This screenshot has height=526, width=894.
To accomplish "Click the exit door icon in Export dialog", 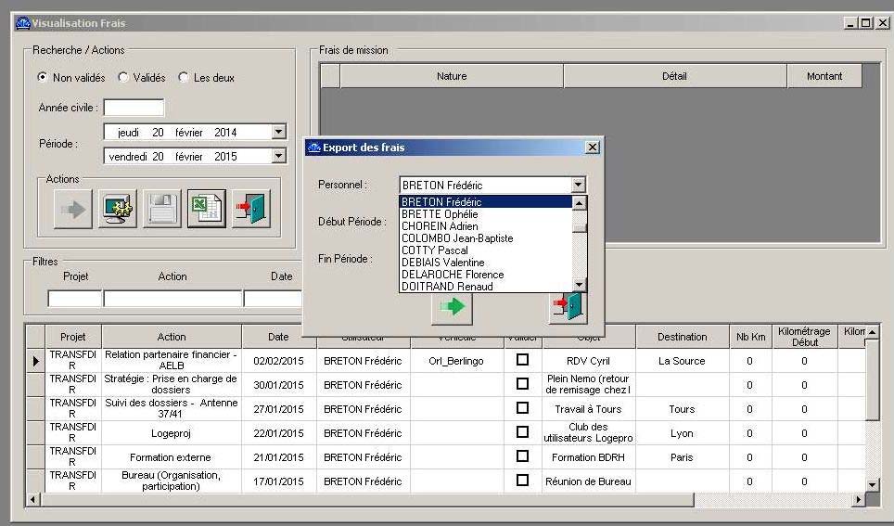I will (x=568, y=307).
